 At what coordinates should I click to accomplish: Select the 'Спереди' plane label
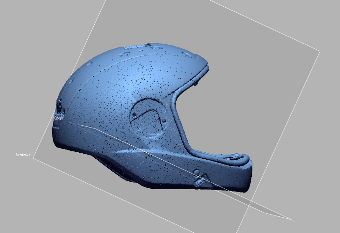(23, 154)
